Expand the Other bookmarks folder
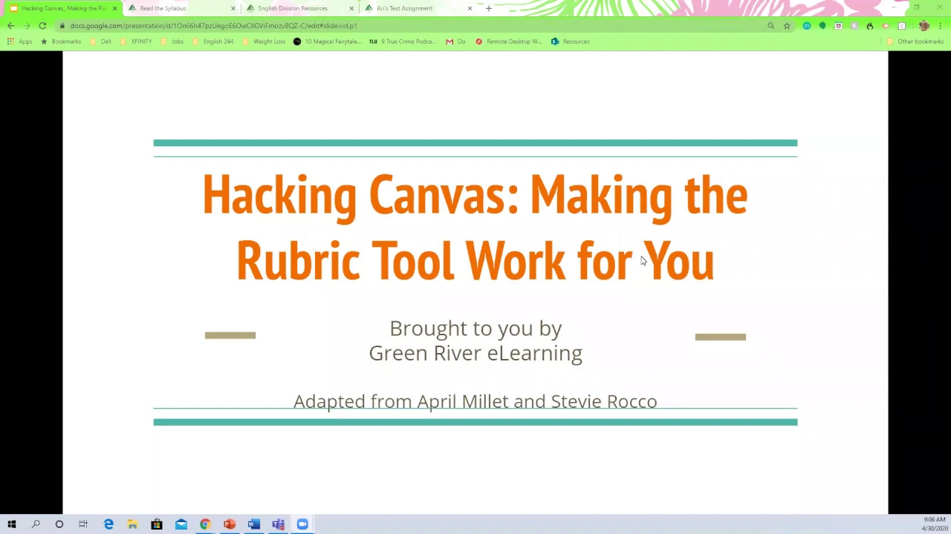 [x=915, y=42]
